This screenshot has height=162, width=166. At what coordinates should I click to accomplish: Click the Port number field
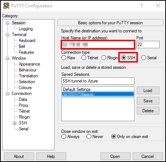148,45
